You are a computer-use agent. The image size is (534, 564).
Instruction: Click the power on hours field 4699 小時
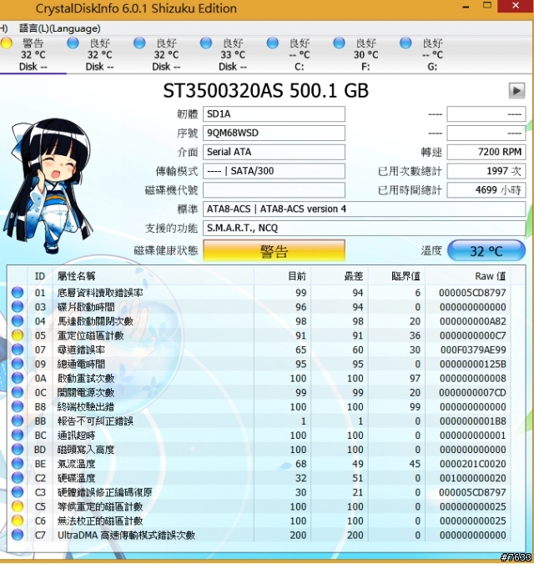tap(486, 190)
